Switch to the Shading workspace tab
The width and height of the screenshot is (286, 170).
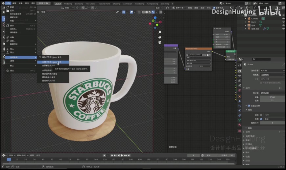click(x=116, y=4)
